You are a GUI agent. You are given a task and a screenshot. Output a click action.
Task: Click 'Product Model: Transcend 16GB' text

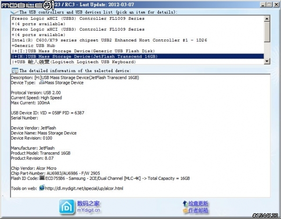[x=41, y=153]
